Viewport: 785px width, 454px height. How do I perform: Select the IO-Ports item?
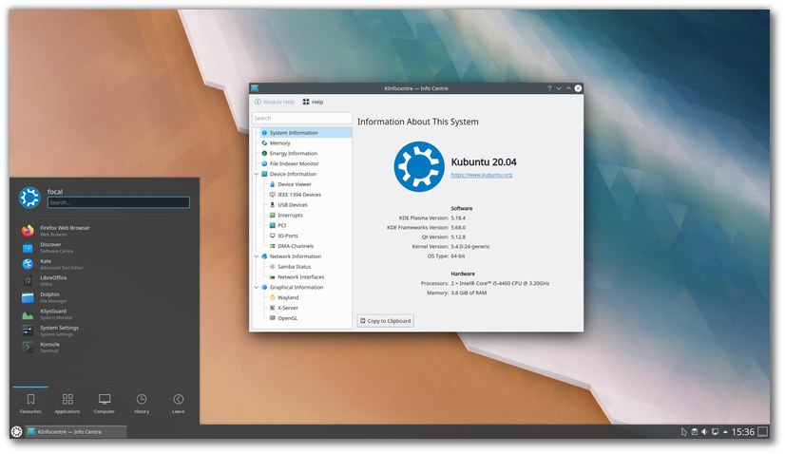pyautogui.click(x=287, y=236)
